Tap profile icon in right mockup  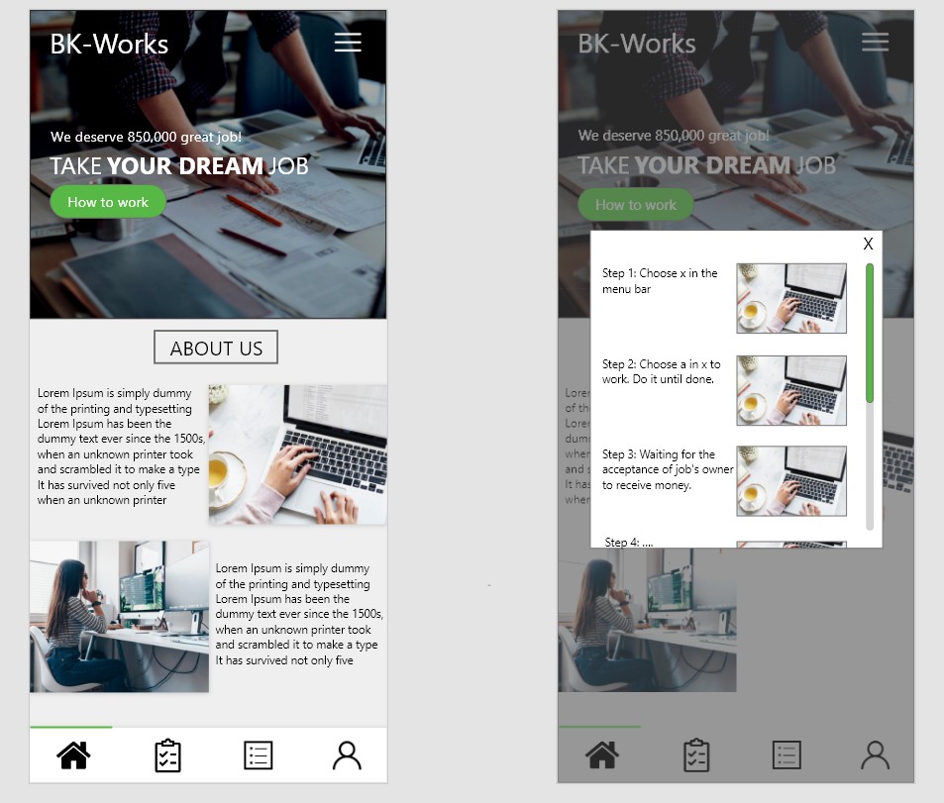[x=876, y=755]
